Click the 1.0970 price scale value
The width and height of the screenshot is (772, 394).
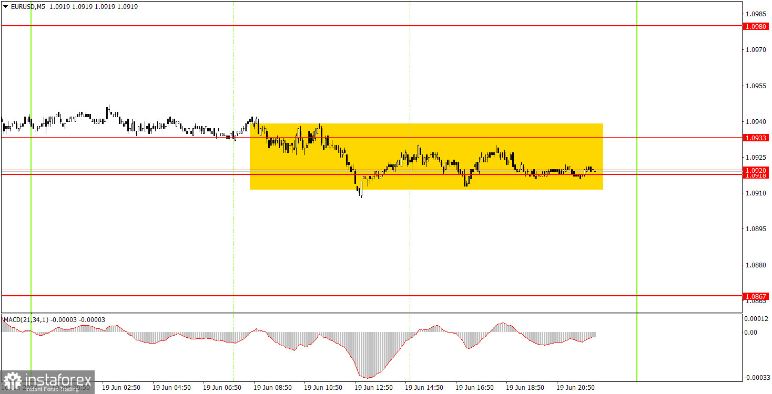[x=755, y=50]
